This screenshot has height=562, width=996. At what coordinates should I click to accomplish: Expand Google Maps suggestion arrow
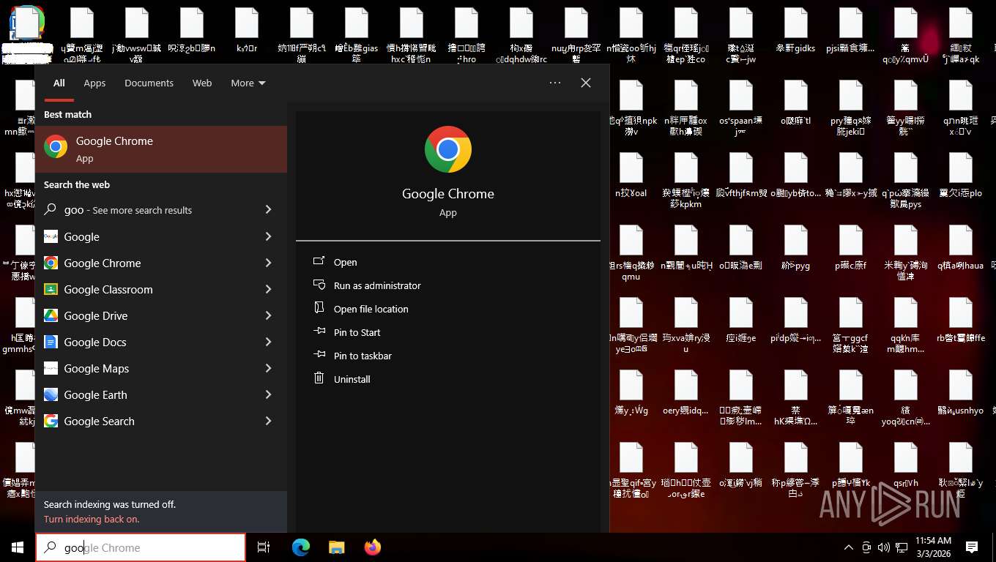point(268,368)
